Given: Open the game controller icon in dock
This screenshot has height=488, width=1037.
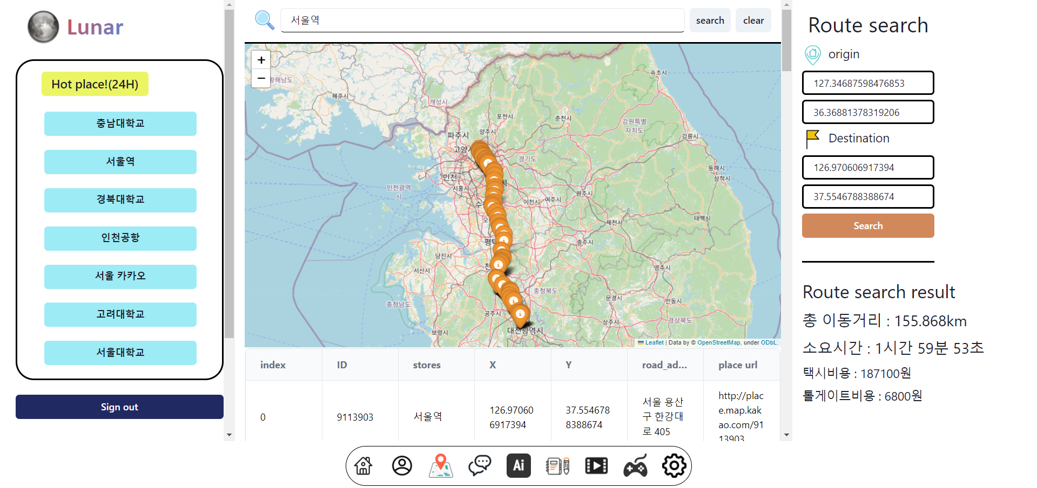Looking at the screenshot, I should point(635,465).
